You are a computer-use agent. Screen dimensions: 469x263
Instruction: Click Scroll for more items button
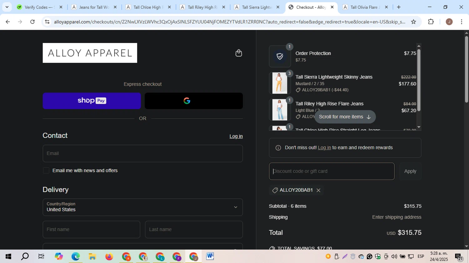point(345,117)
